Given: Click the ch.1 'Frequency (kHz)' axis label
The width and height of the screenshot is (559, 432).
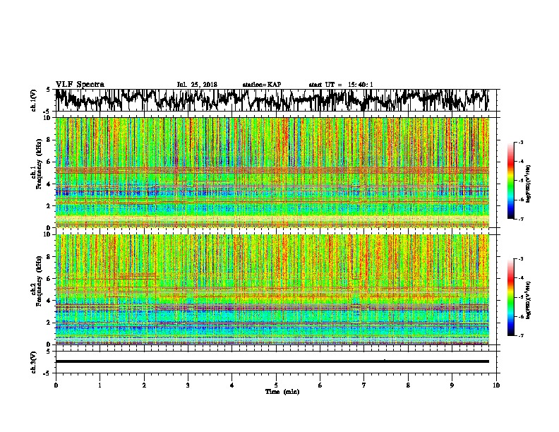Looking at the screenshot, I should pyautogui.click(x=39, y=164).
